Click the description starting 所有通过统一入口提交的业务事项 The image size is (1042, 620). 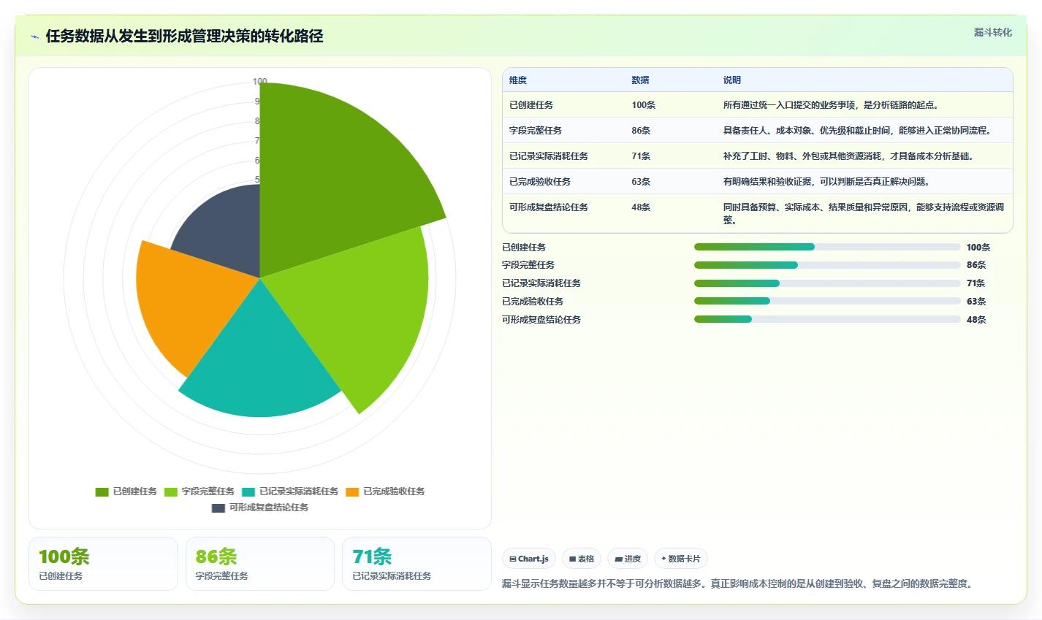(831, 105)
